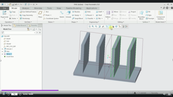
Task: Create a Coordinate System
Action: click(x=51, y=19)
